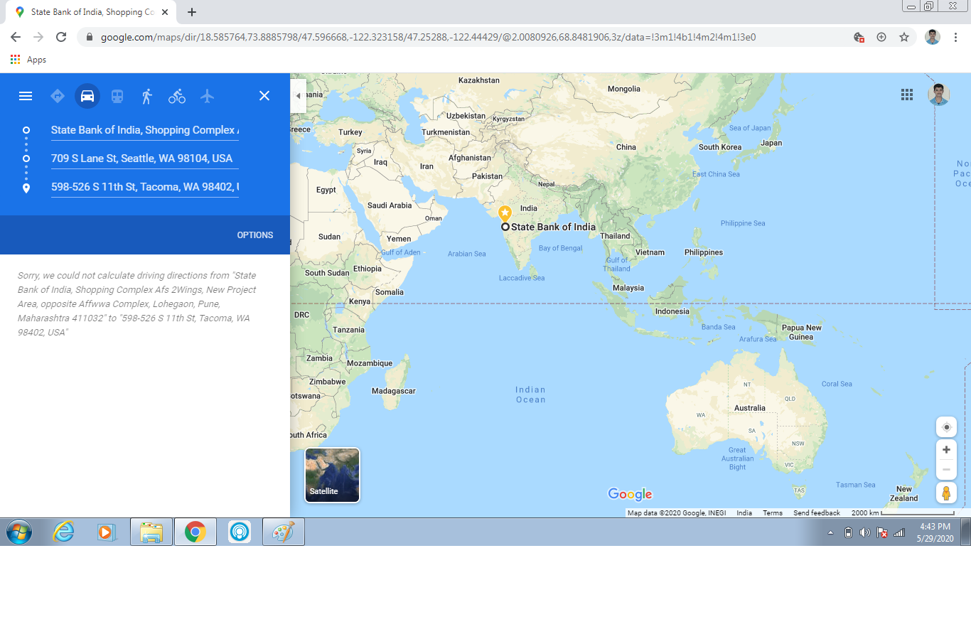971x644 pixels.
Task: Open route OPTIONS
Action: click(x=255, y=235)
